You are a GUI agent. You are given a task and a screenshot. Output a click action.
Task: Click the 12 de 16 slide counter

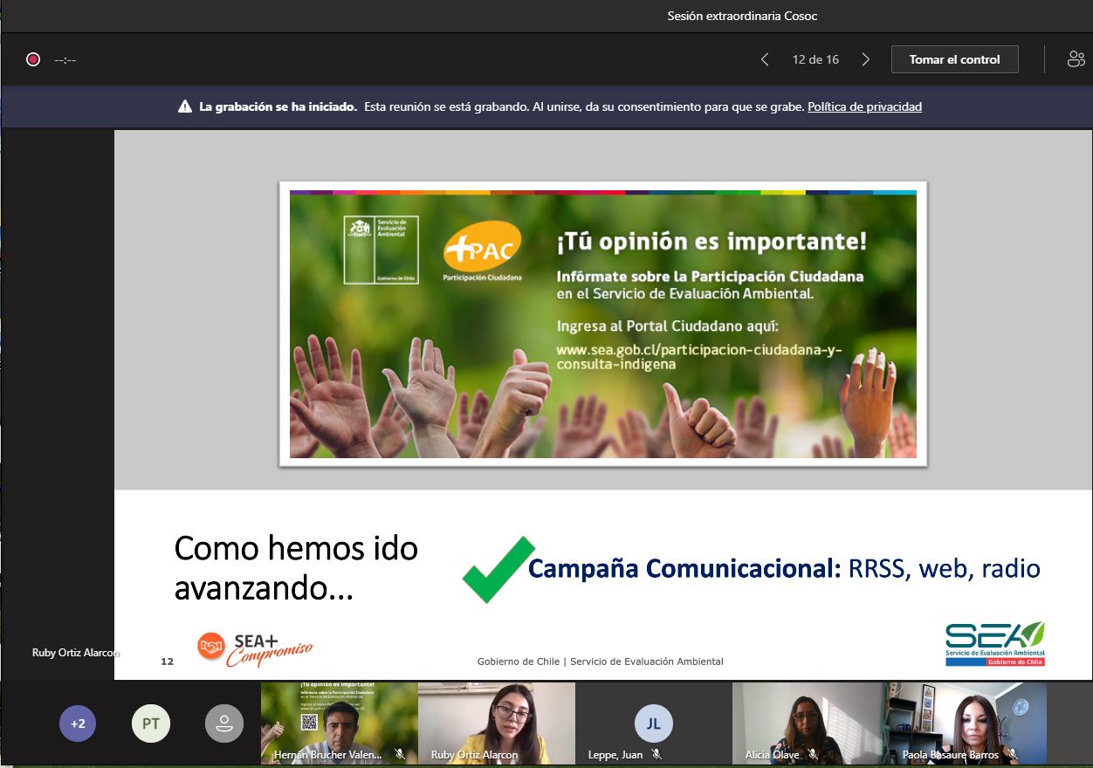(815, 59)
